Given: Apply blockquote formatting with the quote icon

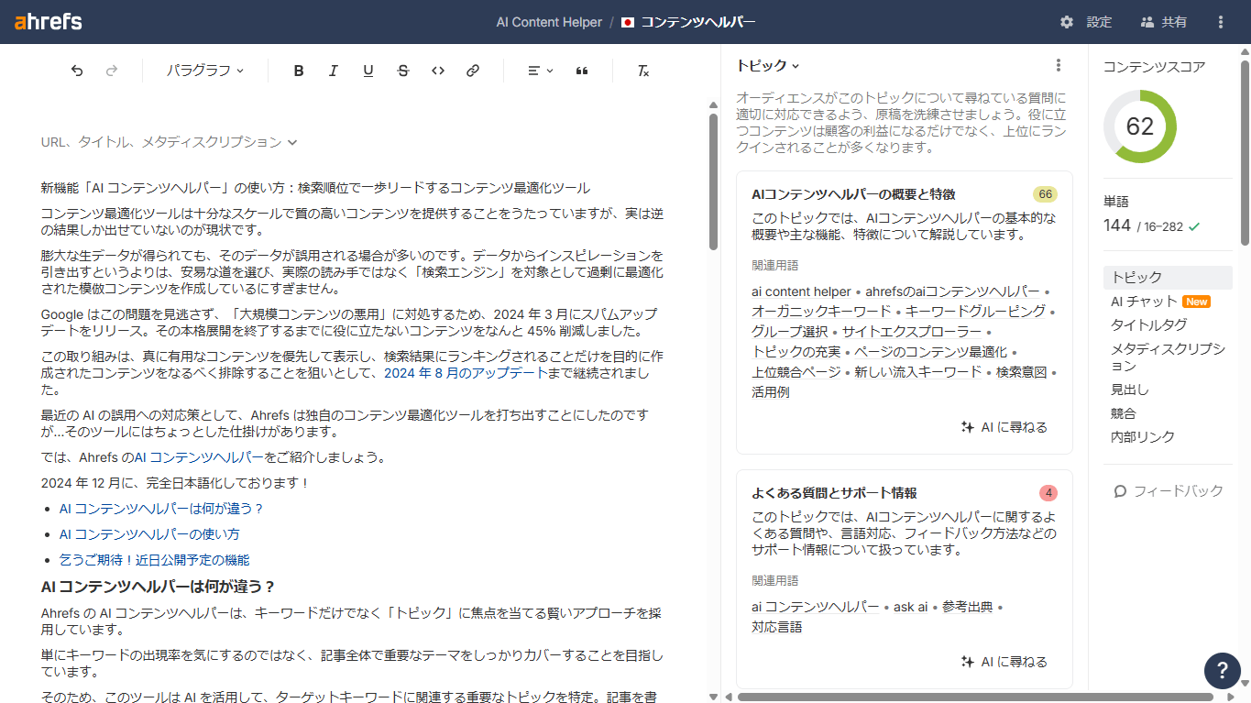Looking at the screenshot, I should (582, 71).
